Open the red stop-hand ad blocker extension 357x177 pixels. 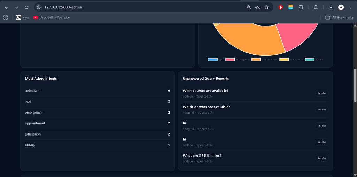point(281,7)
